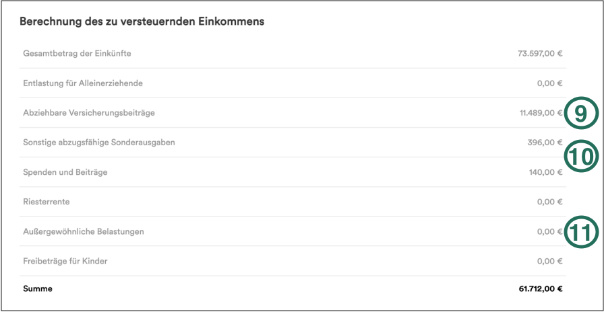Click Außergewöhnliche Belastungen label
Image resolution: width=604 pixels, height=312 pixels.
click(84, 232)
